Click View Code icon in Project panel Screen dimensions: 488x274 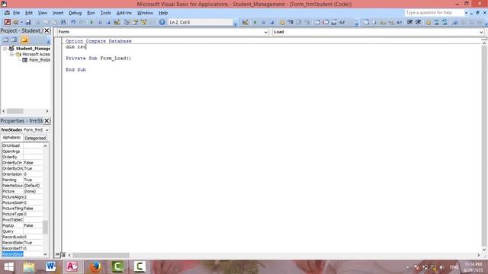5,40
